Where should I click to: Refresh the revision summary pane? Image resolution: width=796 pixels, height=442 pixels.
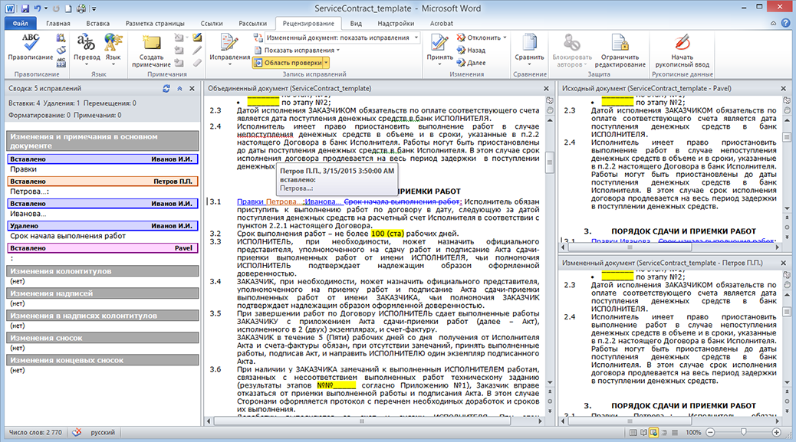pos(166,89)
